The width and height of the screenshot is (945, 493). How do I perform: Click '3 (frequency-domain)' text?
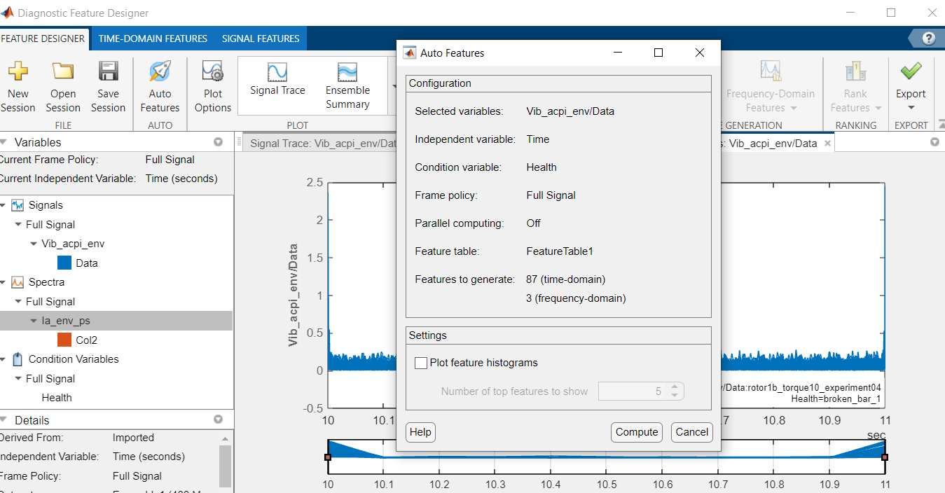click(576, 298)
